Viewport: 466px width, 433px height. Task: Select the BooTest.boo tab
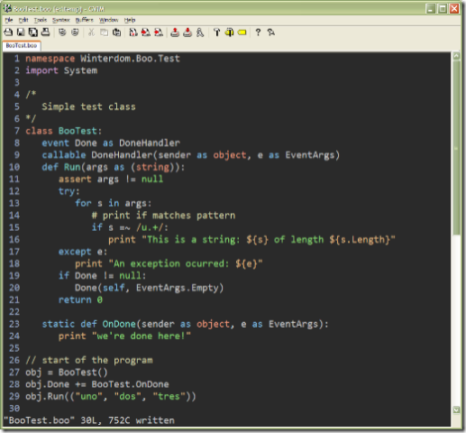click(x=22, y=46)
